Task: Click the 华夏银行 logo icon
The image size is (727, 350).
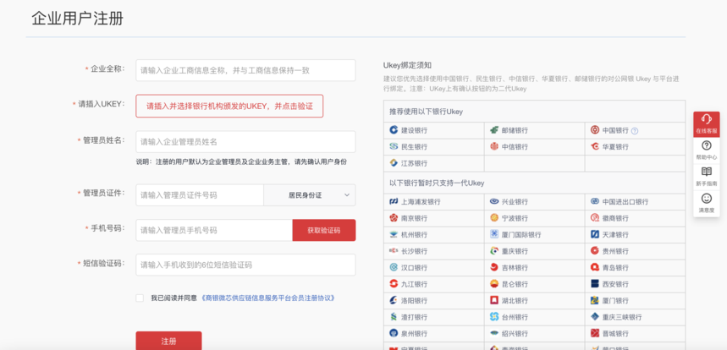Action: pyautogui.click(x=595, y=147)
